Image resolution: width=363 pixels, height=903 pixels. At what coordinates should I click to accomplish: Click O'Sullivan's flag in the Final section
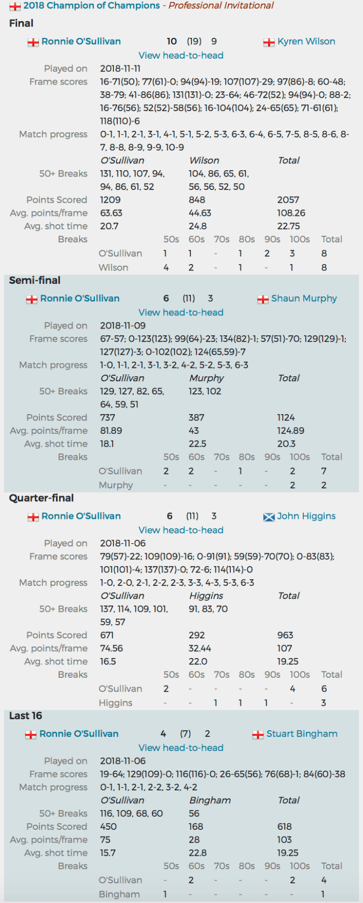tap(33, 42)
